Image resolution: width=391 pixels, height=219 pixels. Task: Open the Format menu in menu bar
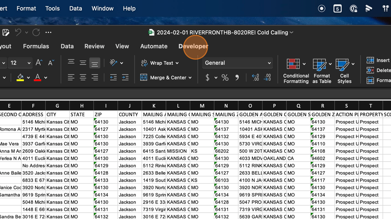26,8
